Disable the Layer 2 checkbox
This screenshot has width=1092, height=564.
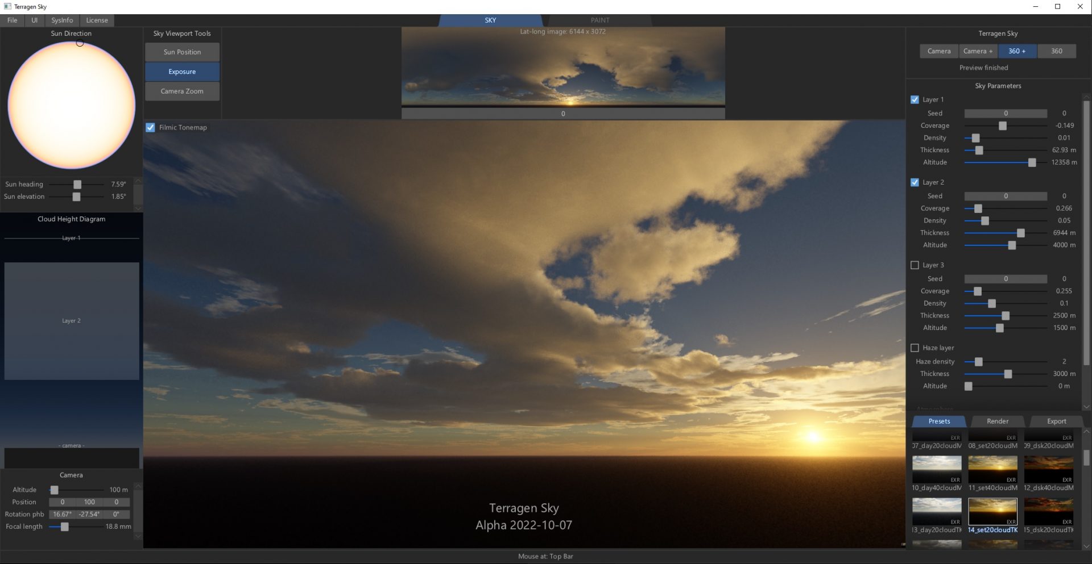coord(915,183)
